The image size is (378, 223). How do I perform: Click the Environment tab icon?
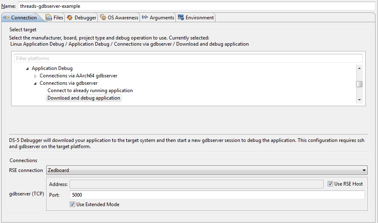point(181,18)
